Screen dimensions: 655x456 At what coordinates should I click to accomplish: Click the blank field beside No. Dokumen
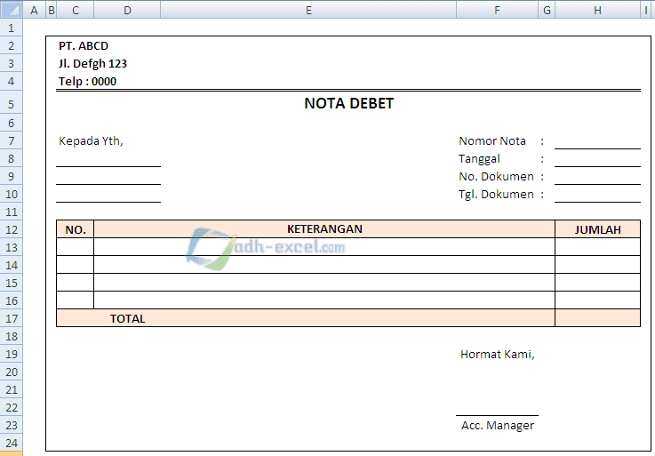tap(598, 176)
